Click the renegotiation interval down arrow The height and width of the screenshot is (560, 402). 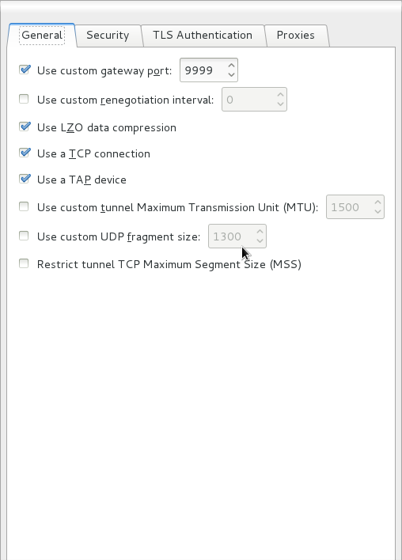[280, 104]
